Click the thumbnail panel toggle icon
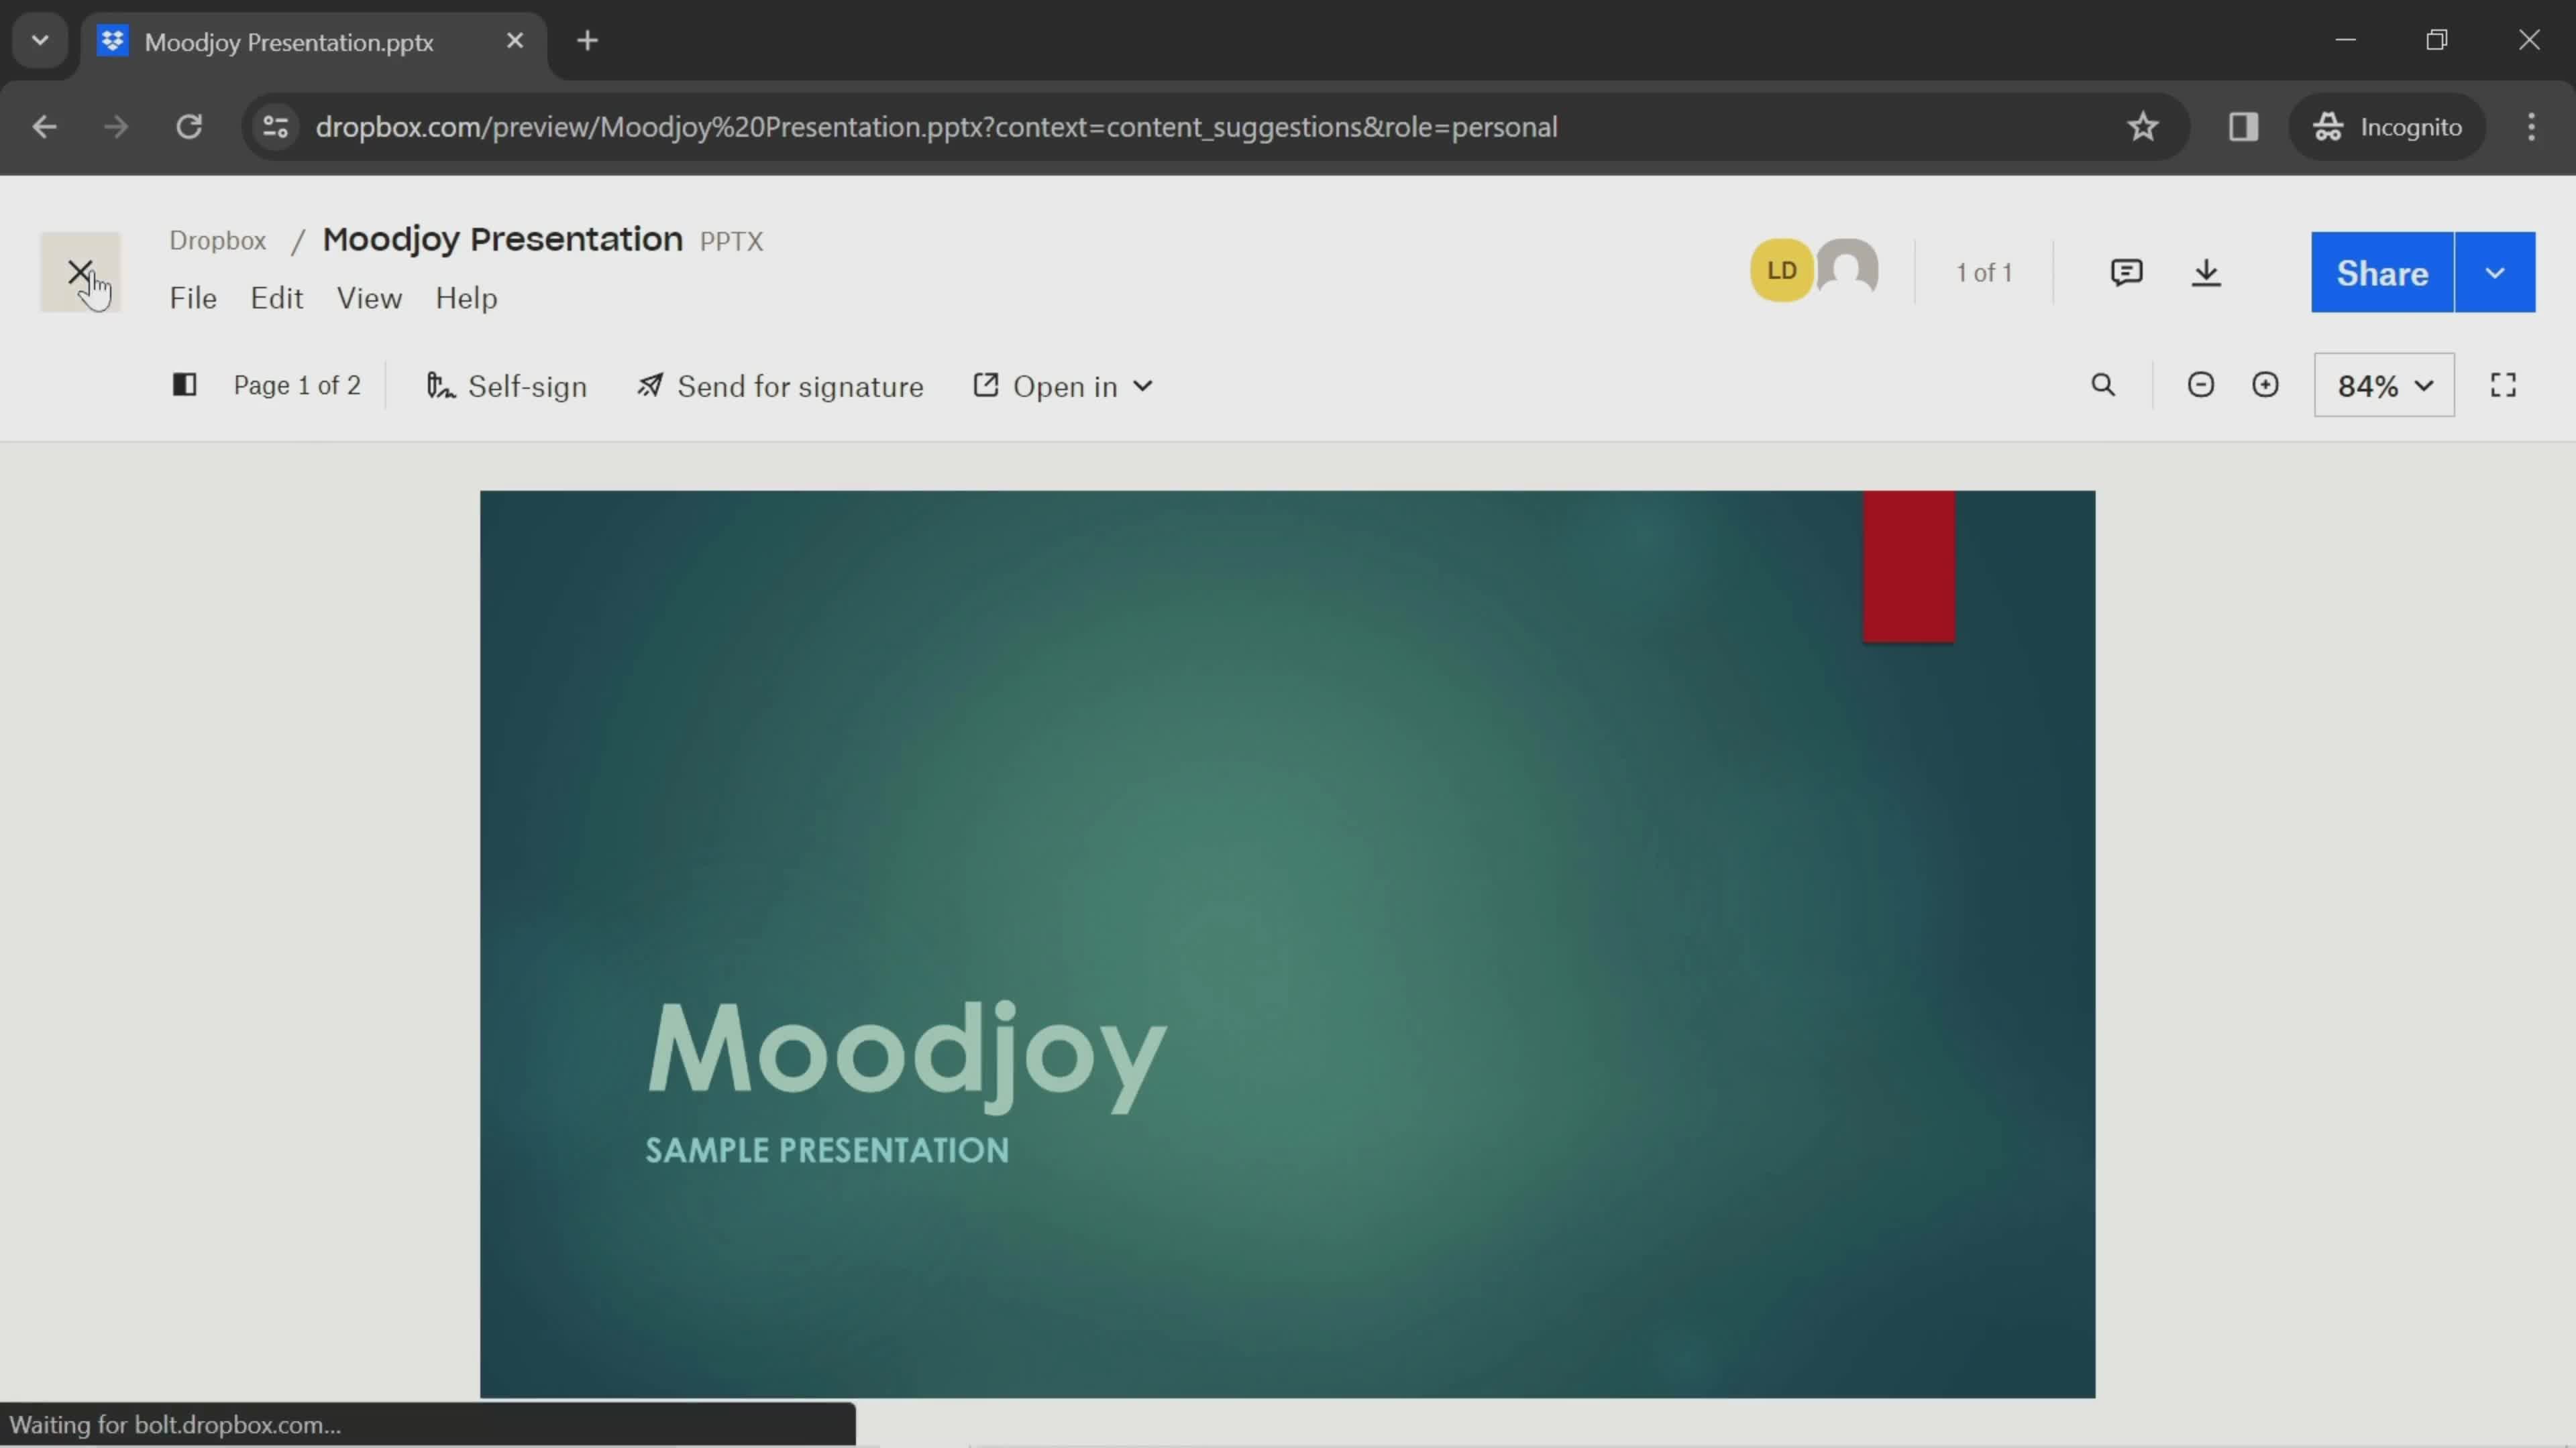 (x=182, y=385)
